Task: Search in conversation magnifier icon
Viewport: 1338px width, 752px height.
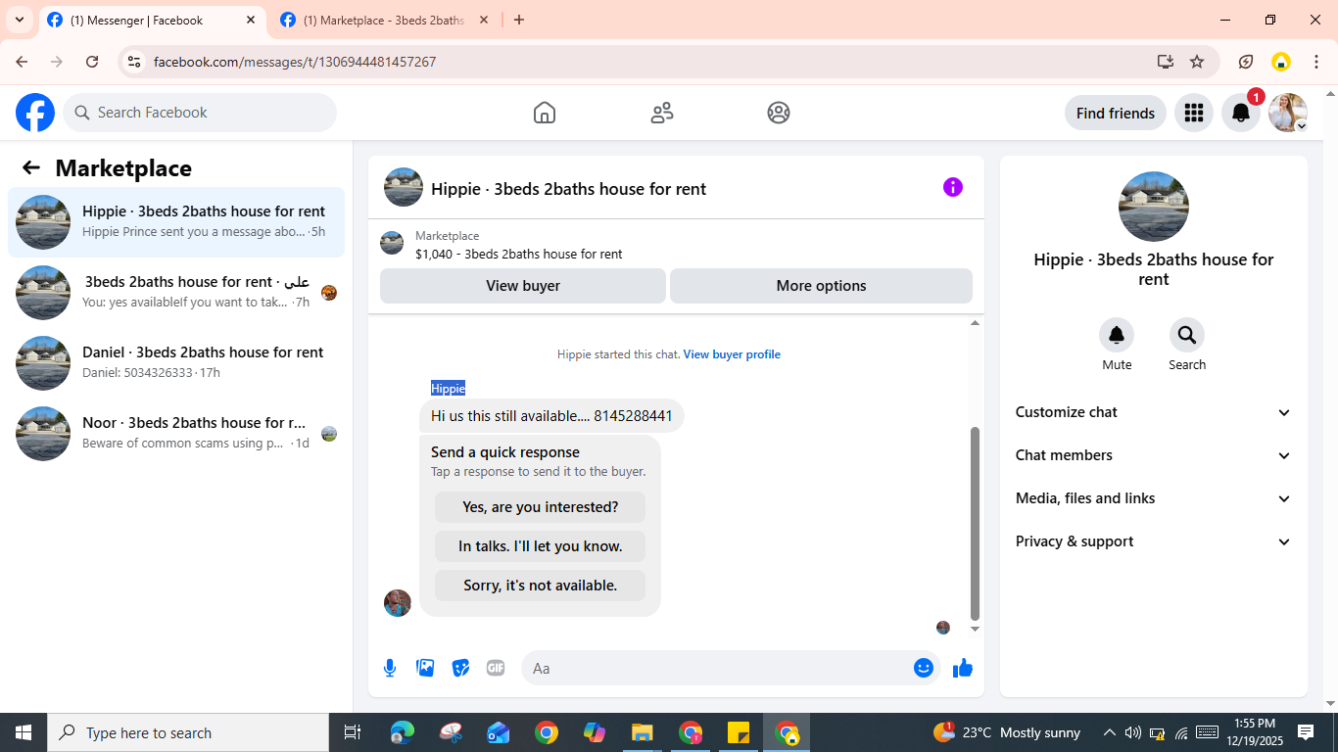Action: (1187, 336)
